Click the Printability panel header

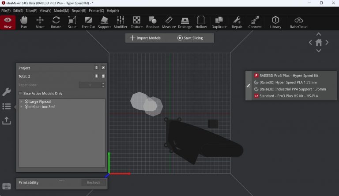point(28,182)
